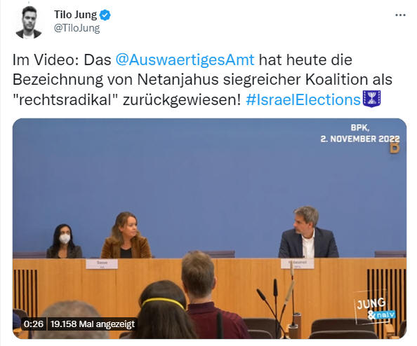This screenshot has height=346, width=417.
Task: Open the @TiloJung handle link
Action: [77, 28]
